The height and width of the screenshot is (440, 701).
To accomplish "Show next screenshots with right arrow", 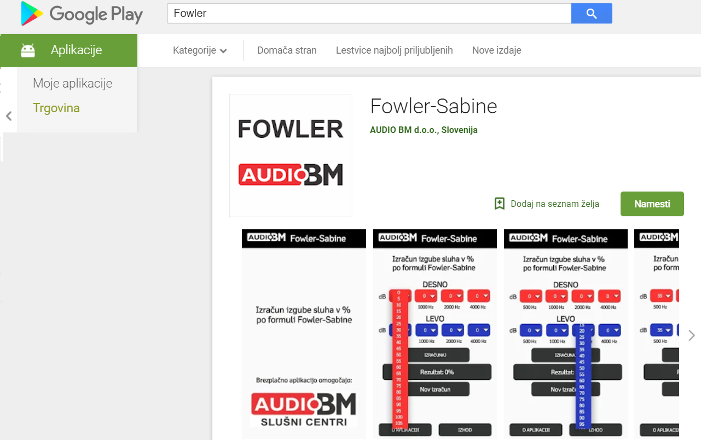I will tap(692, 335).
